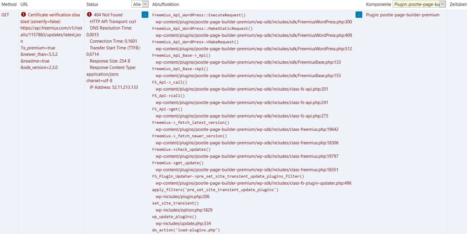Screen dimensions: 467x234
Task: Click Freemius_Api_WordPress::ExecuteRequest() in the call stack
Action: [x=199, y=15]
